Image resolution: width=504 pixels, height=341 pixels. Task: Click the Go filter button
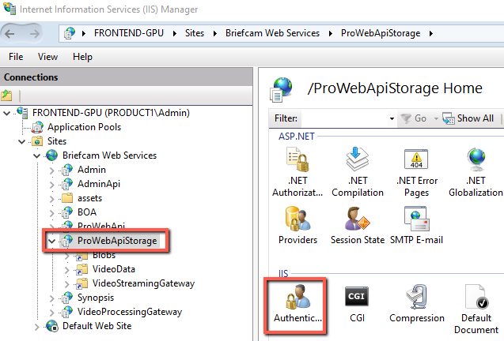414,118
